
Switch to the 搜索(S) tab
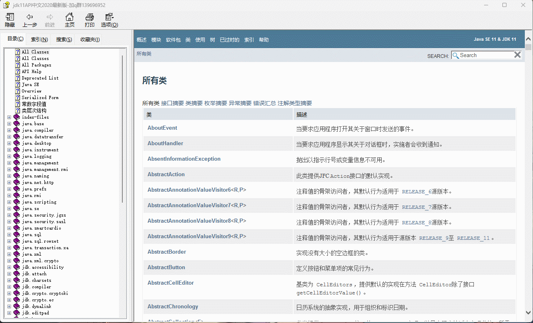point(64,39)
